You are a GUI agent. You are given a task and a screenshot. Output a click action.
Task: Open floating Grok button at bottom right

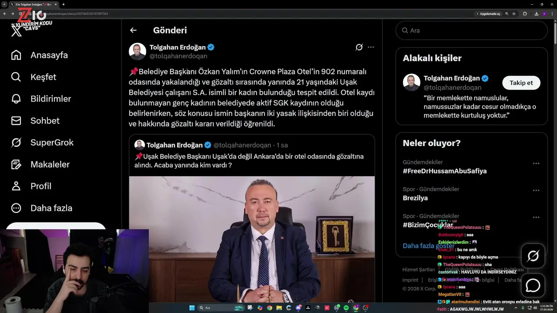point(533,256)
